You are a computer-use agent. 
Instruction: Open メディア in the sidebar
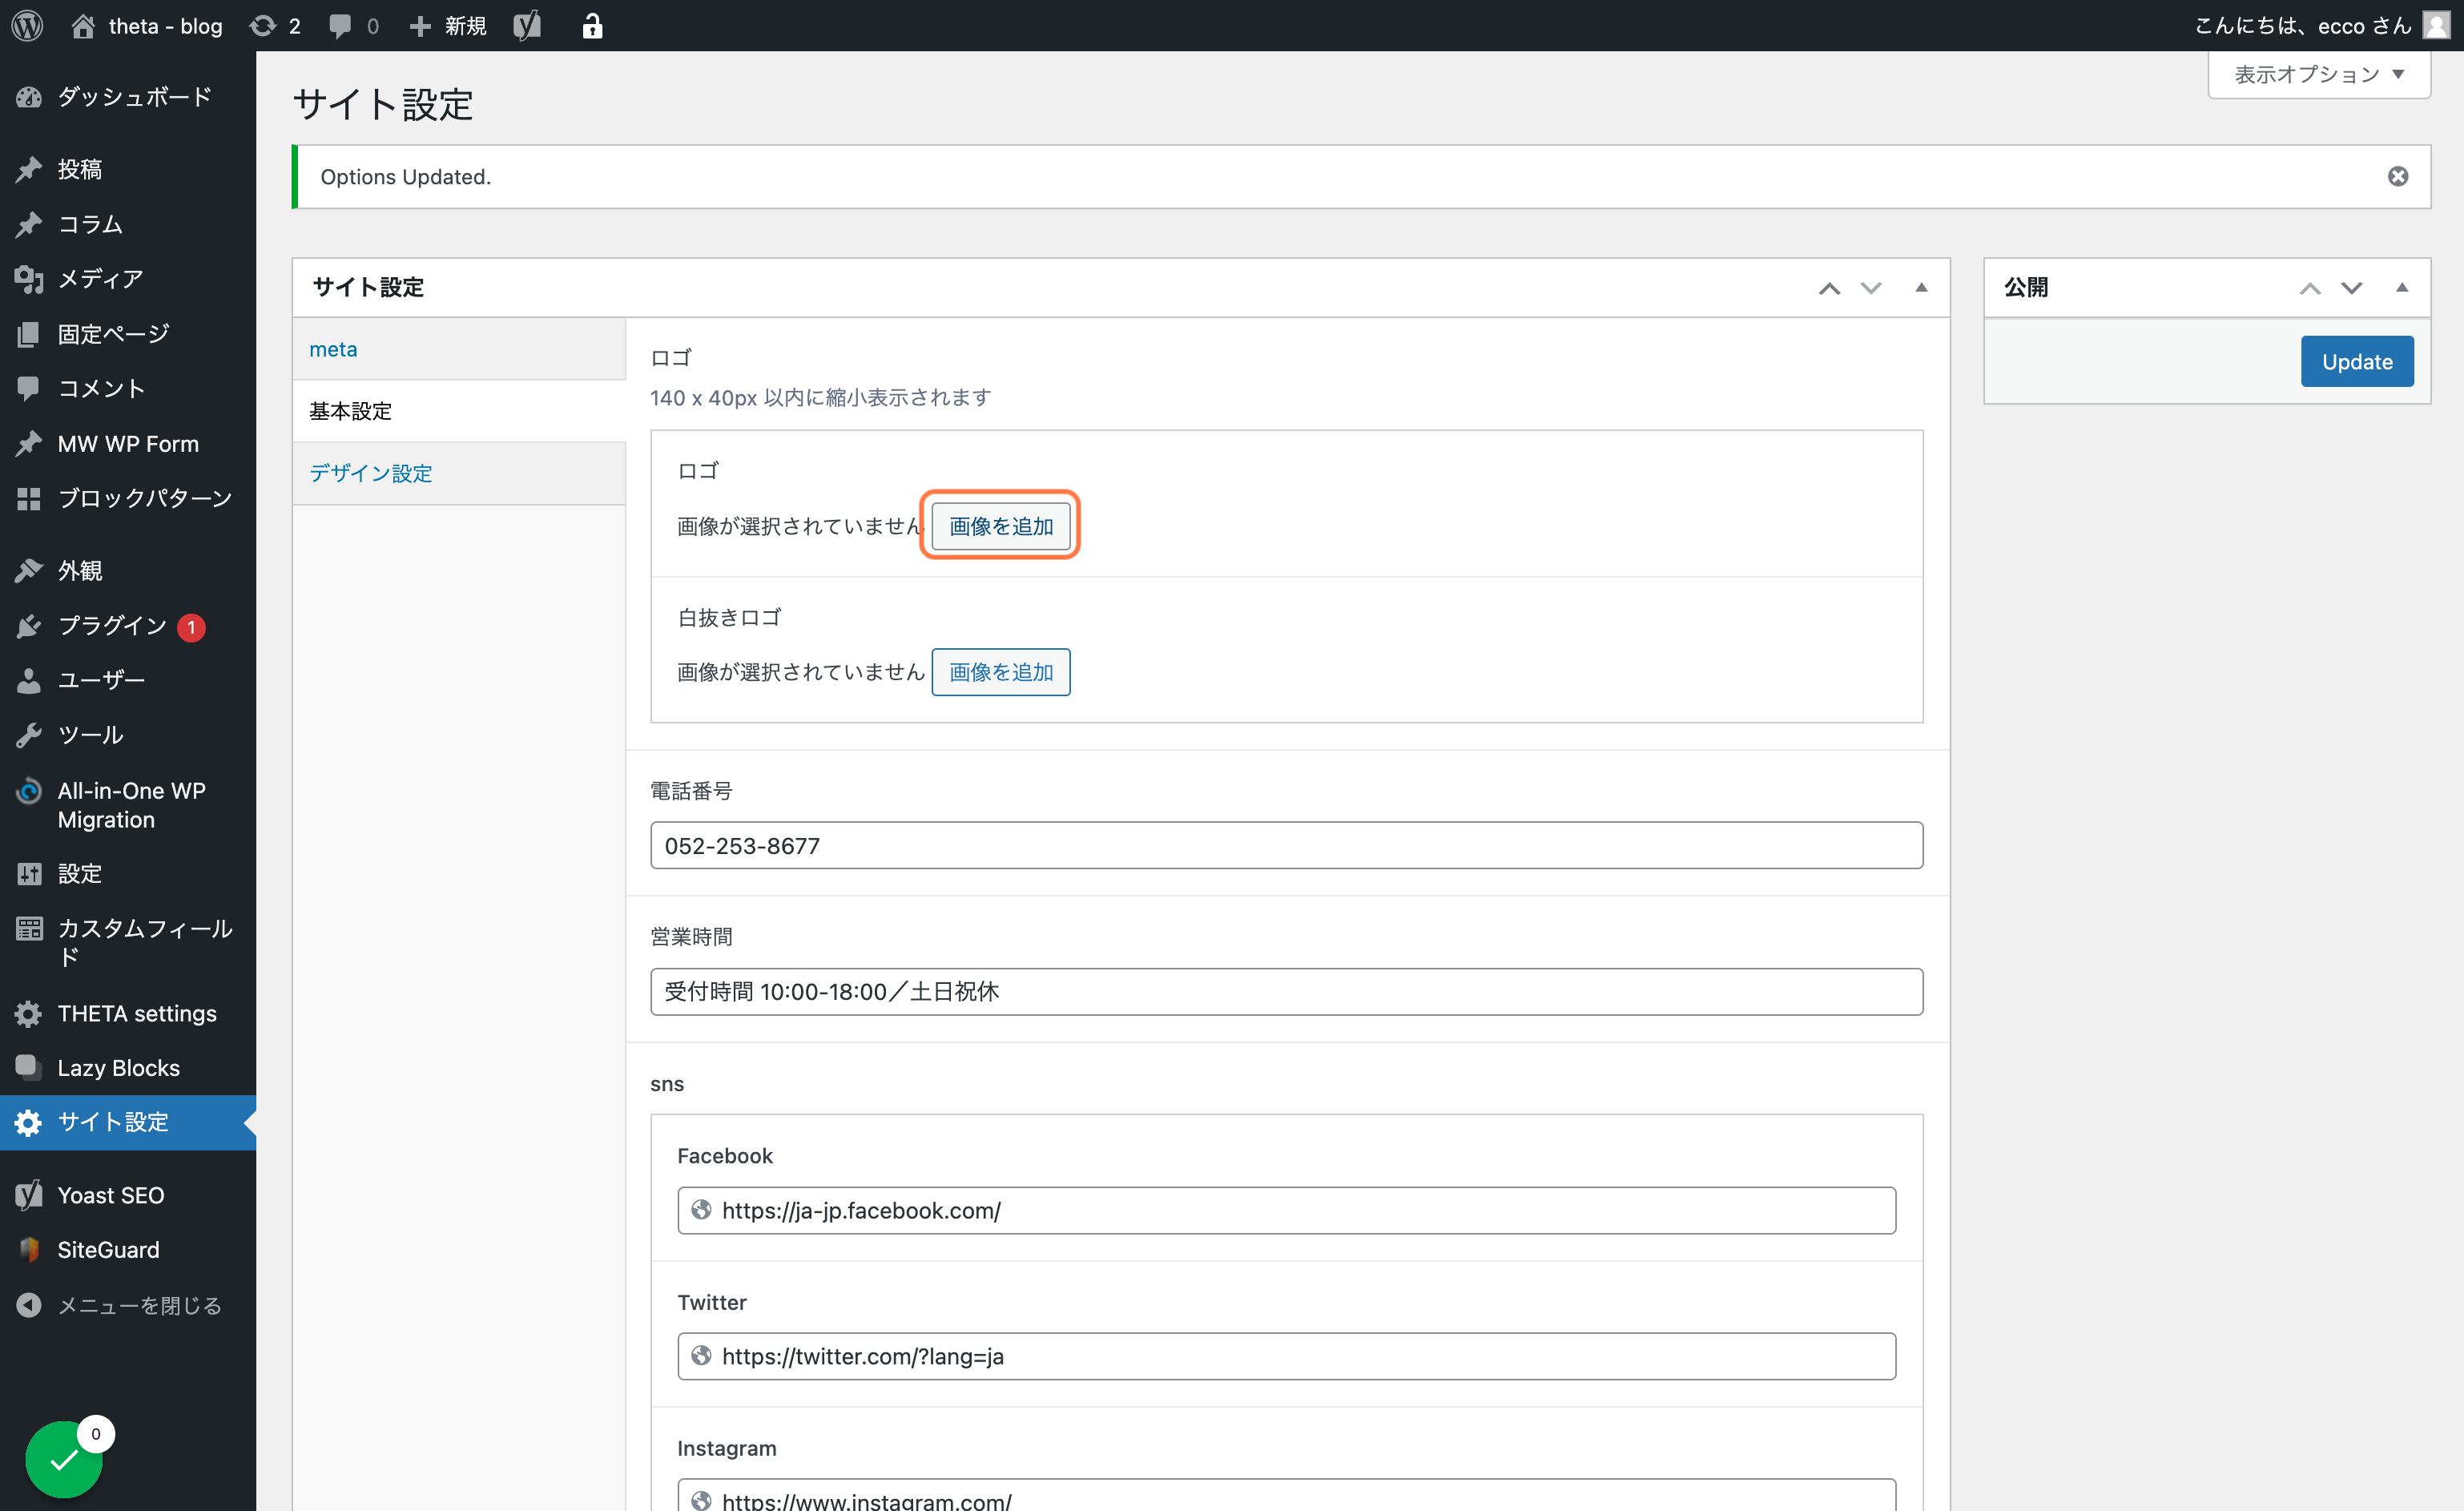point(128,279)
